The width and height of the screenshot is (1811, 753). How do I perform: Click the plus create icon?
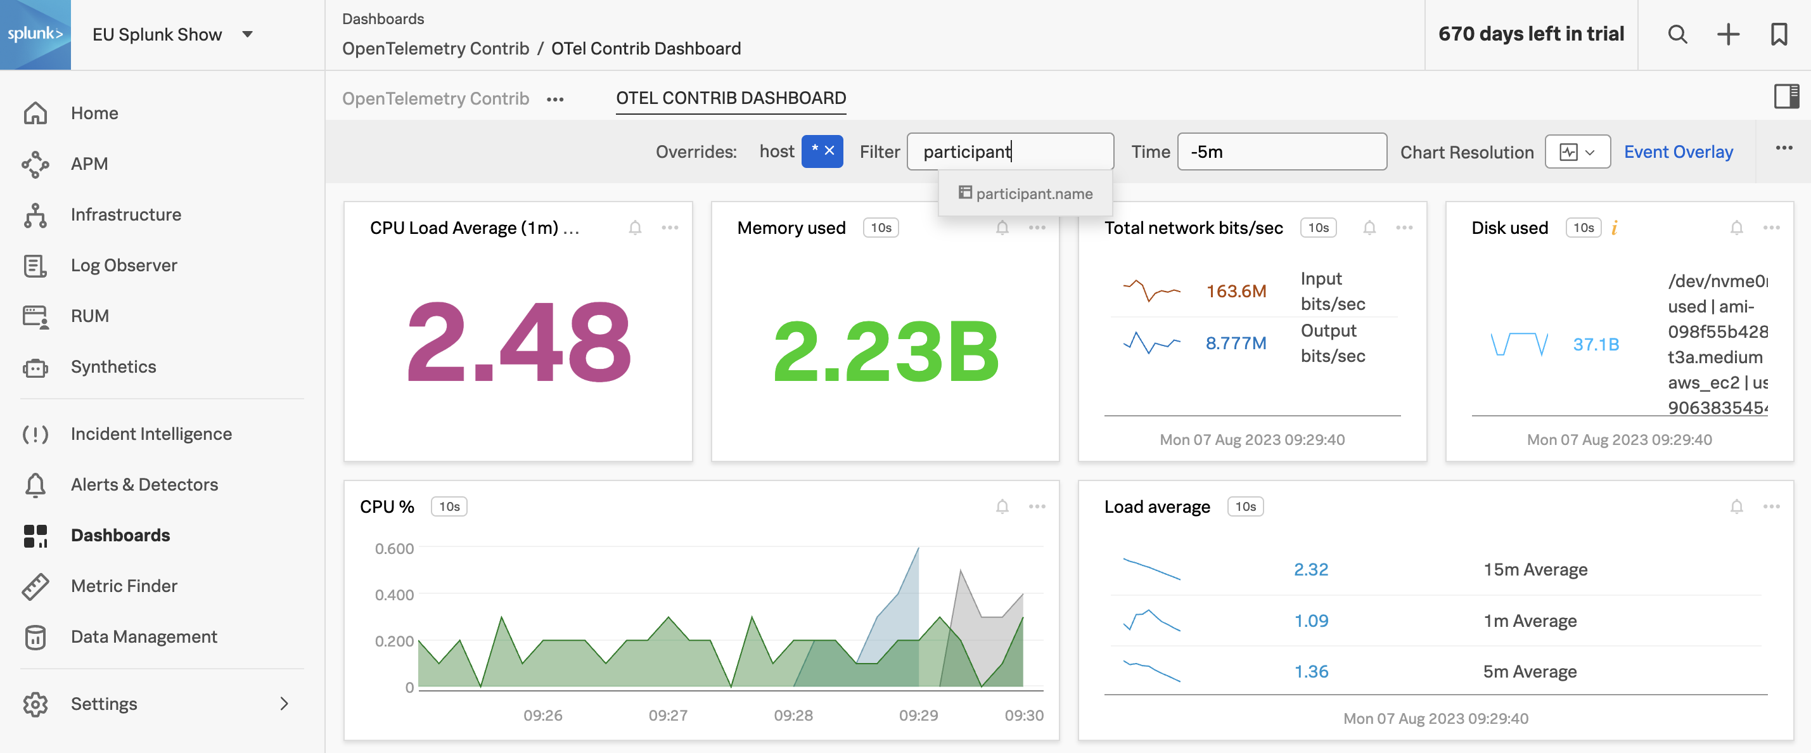[x=1727, y=34]
